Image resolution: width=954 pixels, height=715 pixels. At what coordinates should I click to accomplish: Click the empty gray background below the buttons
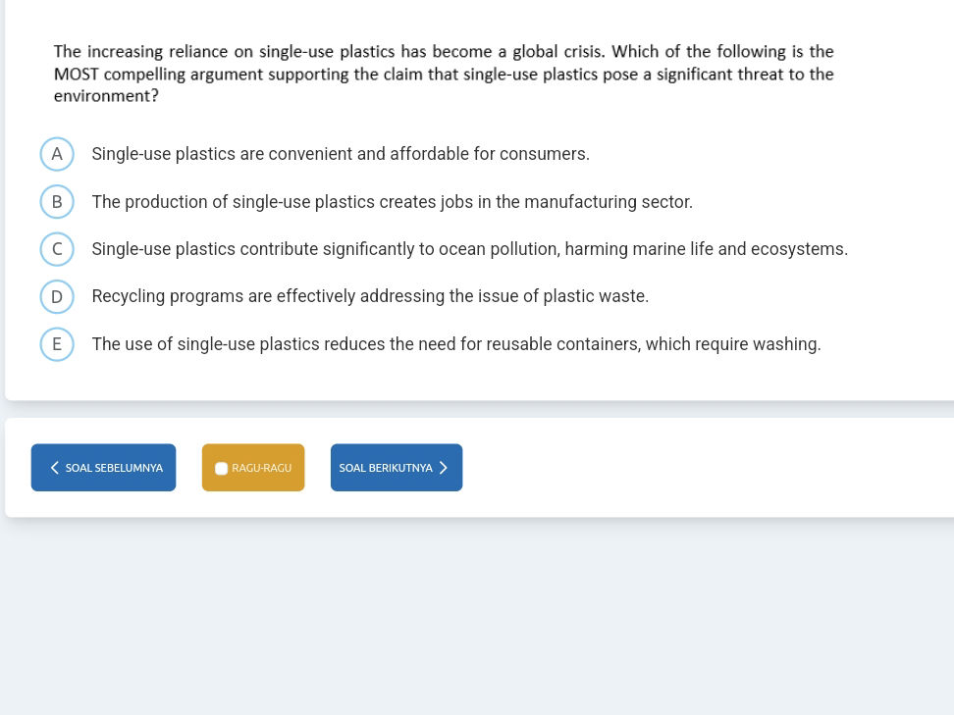[x=477, y=618]
